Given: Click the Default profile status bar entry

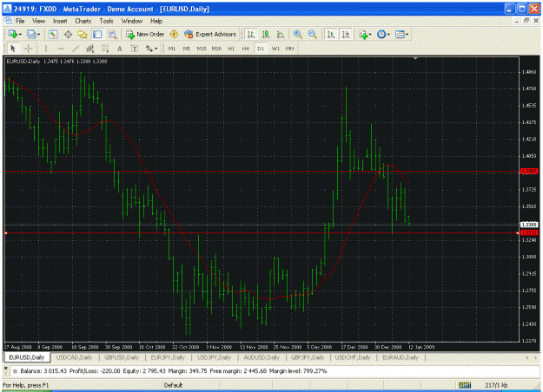Looking at the screenshot, I should point(173,385).
